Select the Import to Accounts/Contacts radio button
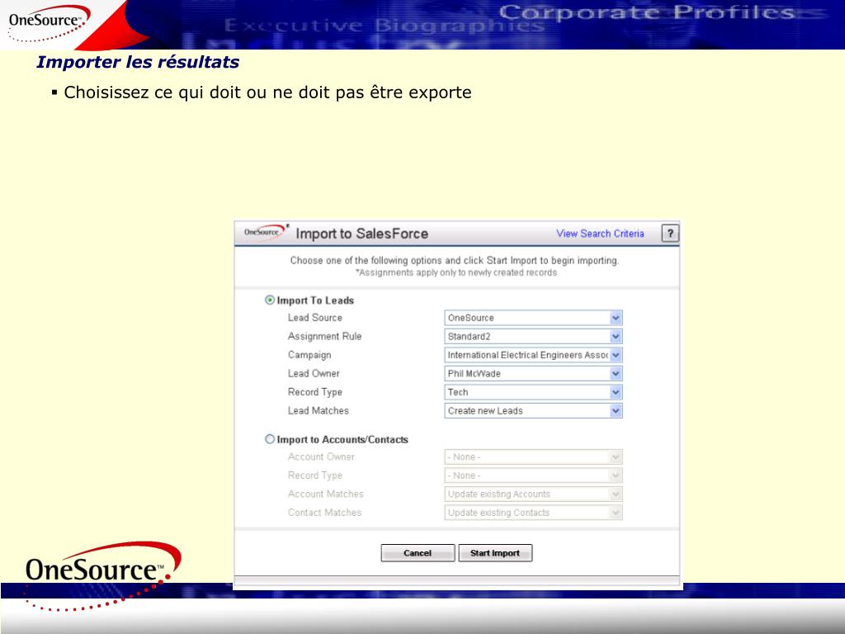 pyautogui.click(x=270, y=439)
